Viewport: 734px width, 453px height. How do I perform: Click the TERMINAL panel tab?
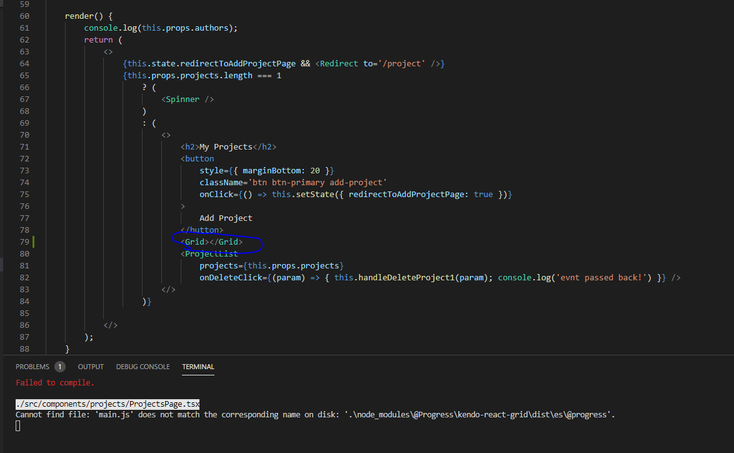198,367
